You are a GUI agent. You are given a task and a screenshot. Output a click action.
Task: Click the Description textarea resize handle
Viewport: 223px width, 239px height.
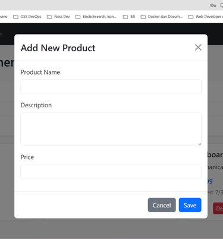tap(199, 144)
